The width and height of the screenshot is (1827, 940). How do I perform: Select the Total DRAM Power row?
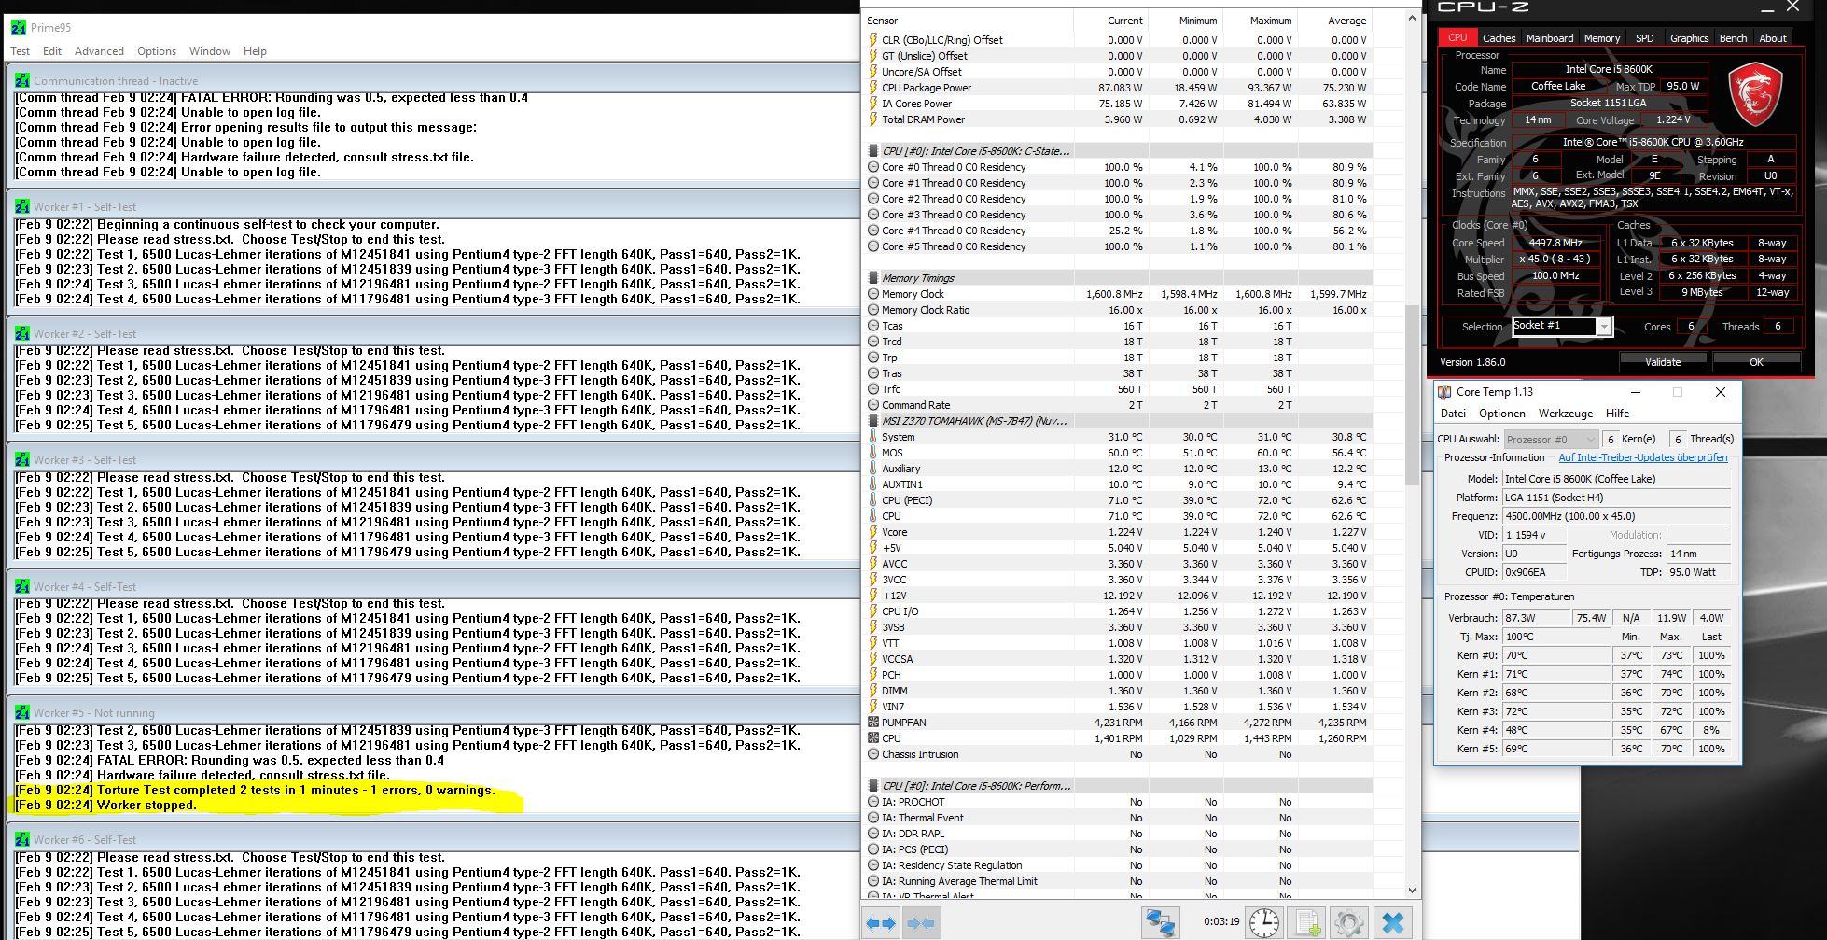coord(1118,119)
